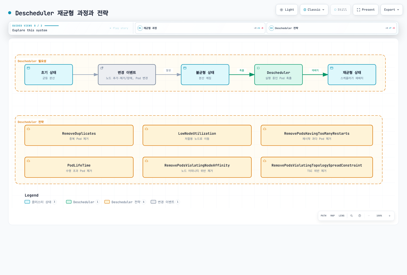Toggle Descheduler 전략 legend filter

coord(125,202)
